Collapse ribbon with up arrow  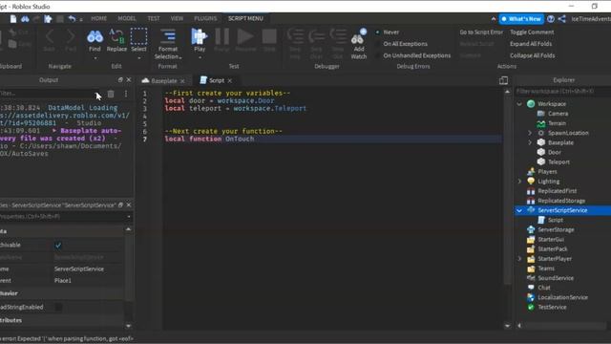pos(494,19)
